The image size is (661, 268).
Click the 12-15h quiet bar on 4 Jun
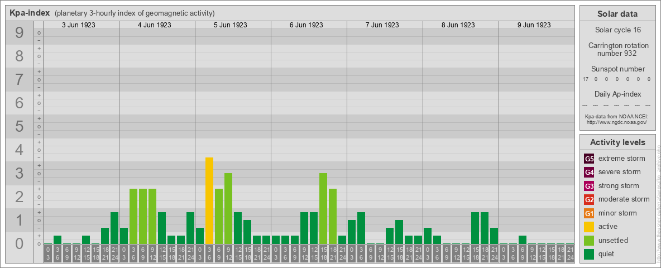pyautogui.click(x=162, y=228)
